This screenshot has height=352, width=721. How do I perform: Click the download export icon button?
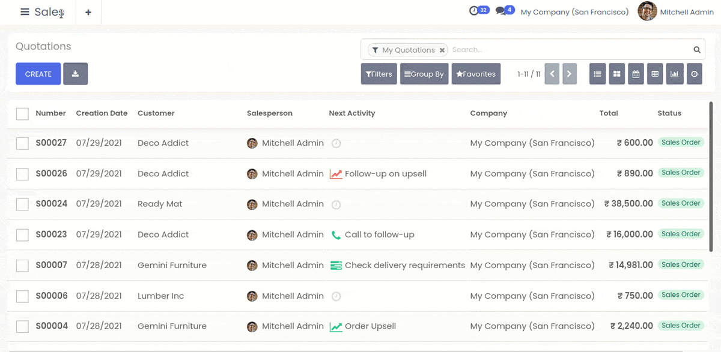point(75,74)
